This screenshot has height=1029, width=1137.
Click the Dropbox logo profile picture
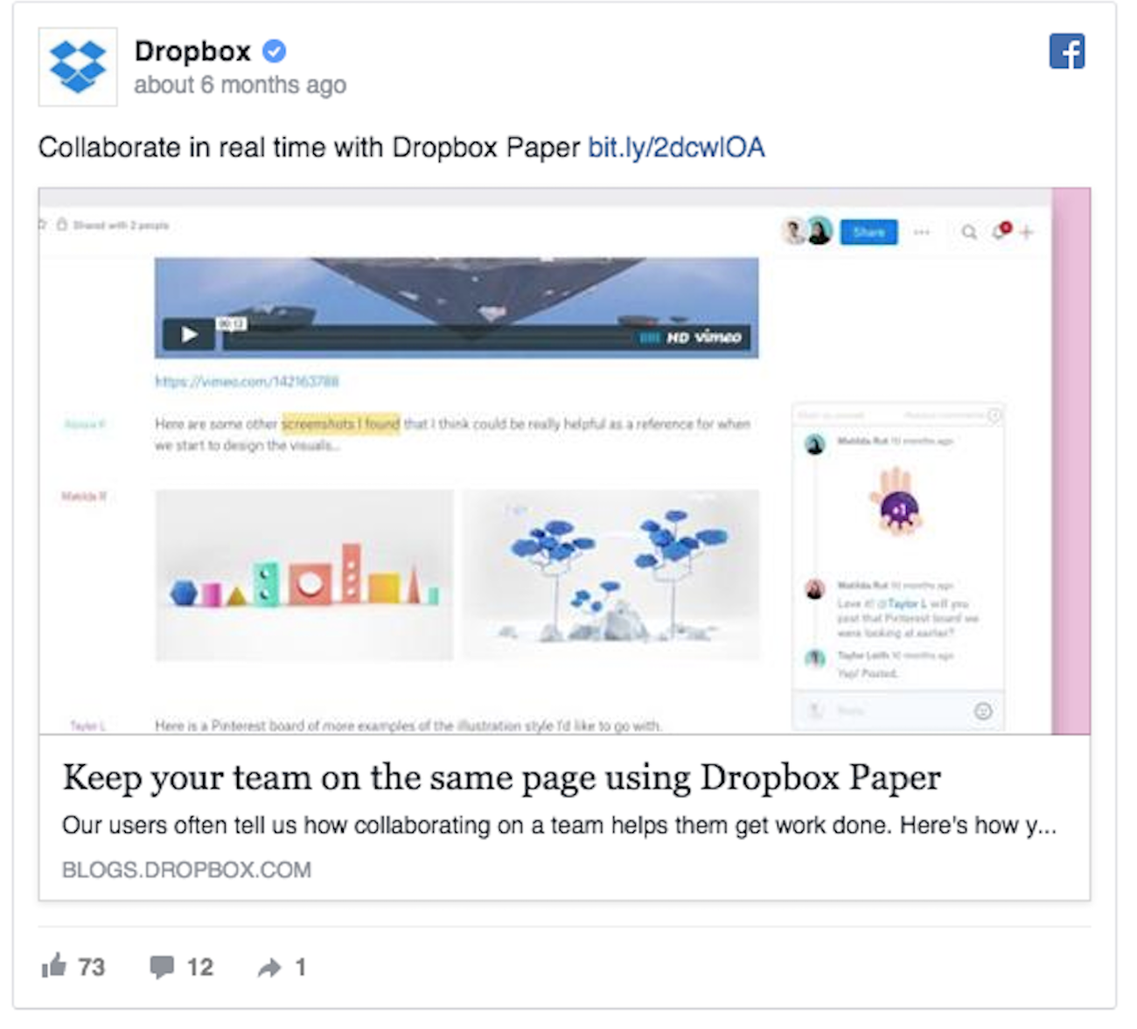point(77,66)
